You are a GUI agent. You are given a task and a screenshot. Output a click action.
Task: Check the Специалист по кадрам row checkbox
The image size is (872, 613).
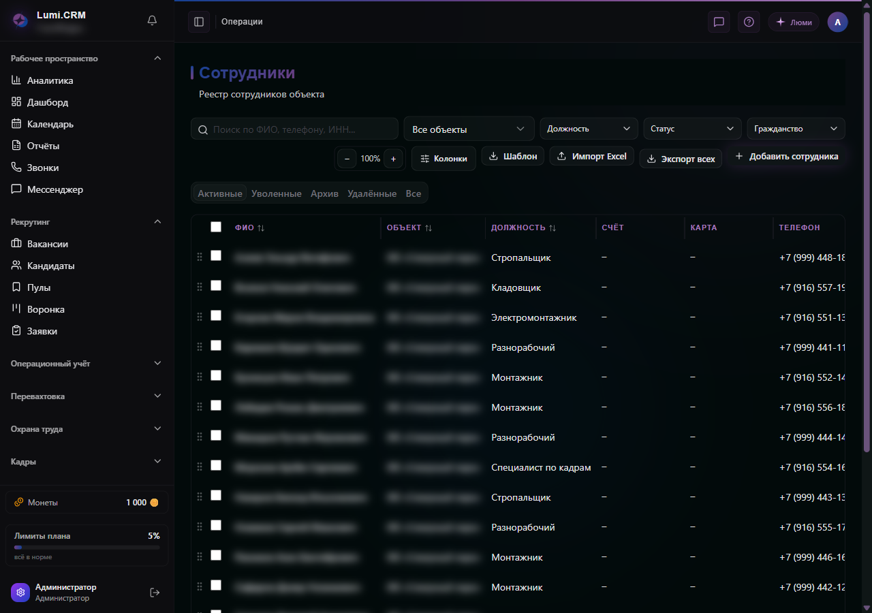(216, 465)
